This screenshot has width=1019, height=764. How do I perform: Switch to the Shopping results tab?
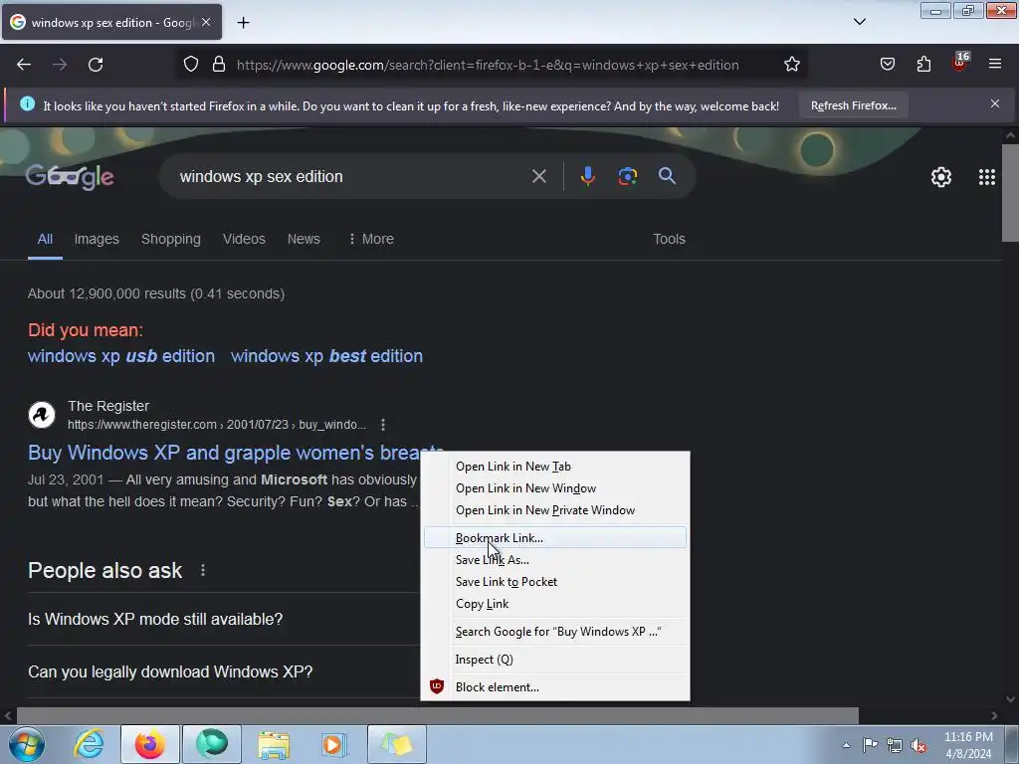click(x=171, y=239)
